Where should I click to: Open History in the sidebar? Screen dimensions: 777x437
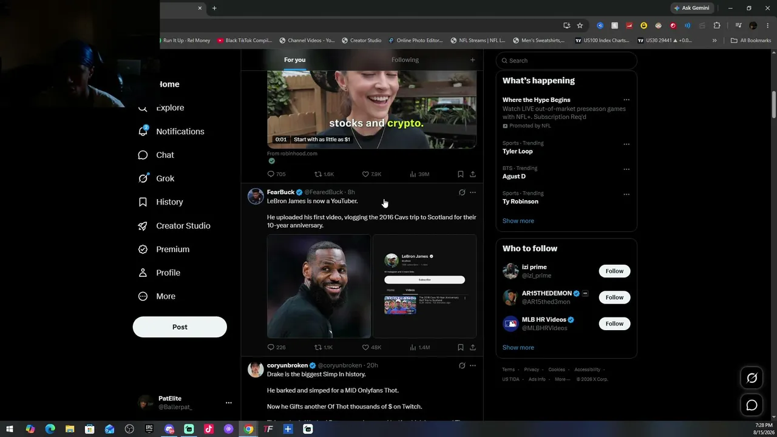tap(160, 202)
